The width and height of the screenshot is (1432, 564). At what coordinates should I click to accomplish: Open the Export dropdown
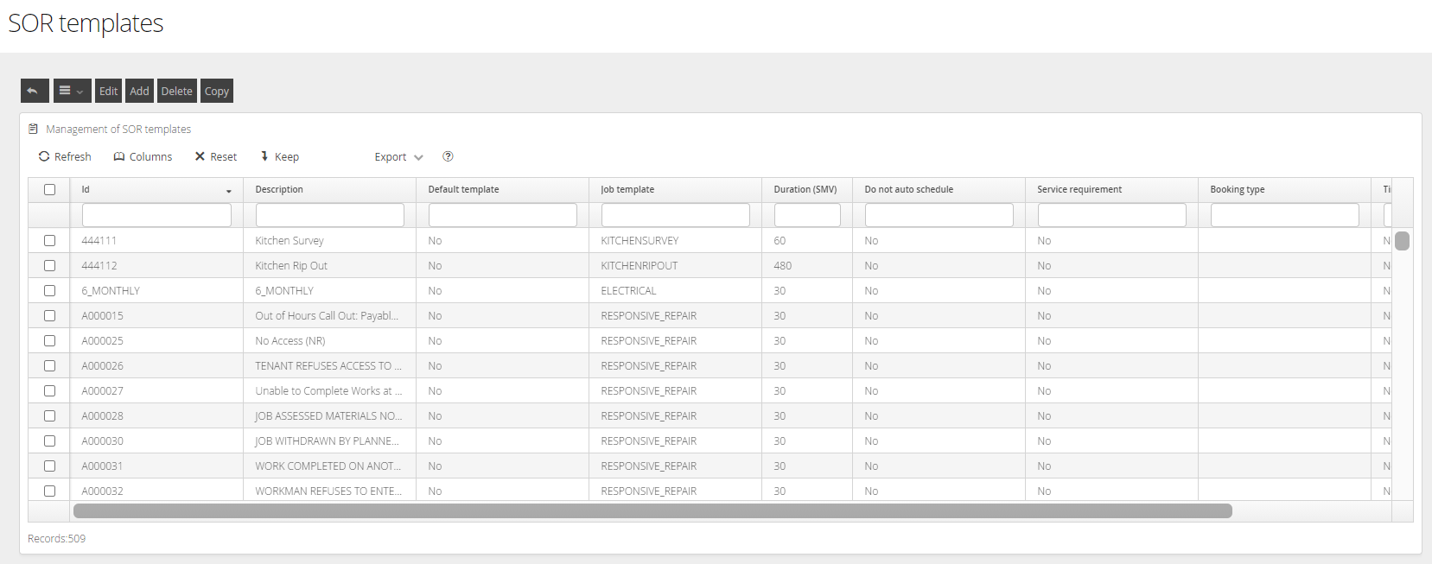pos(398,157)
